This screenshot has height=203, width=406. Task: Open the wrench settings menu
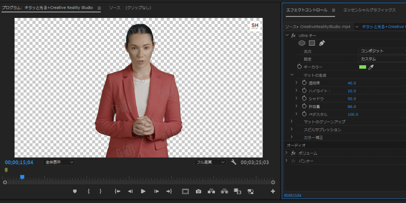233,162
